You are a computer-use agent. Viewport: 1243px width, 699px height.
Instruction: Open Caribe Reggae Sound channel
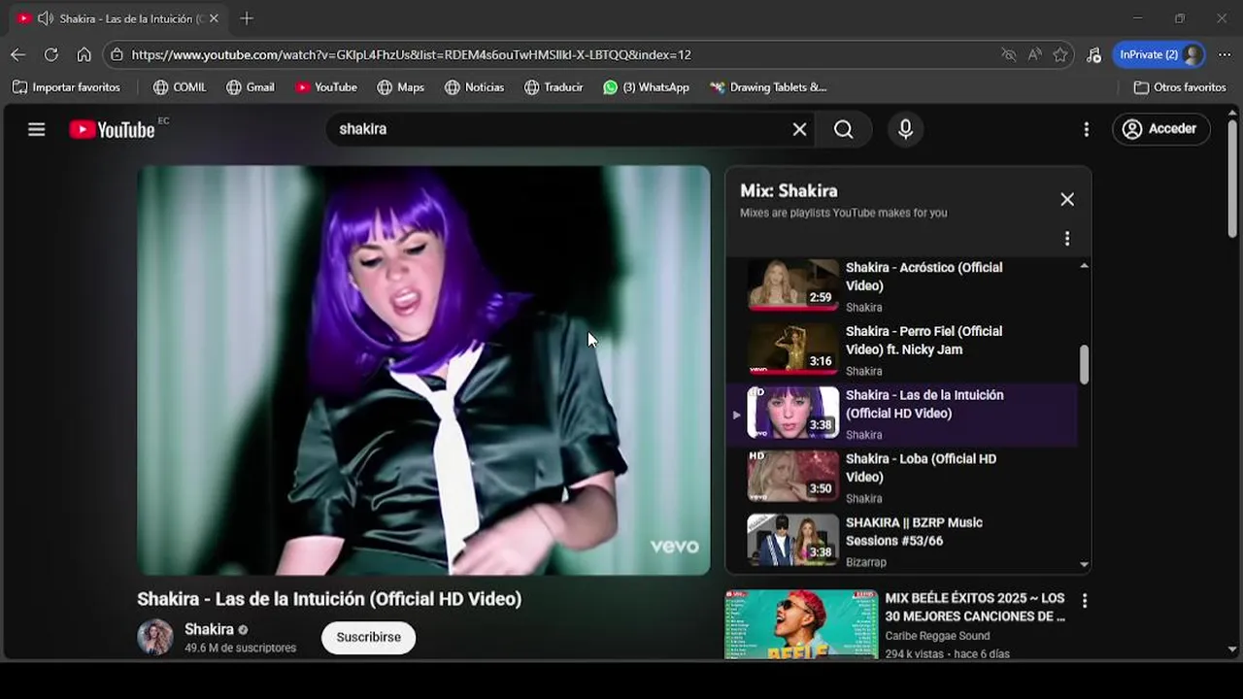[x=937, y=636]
